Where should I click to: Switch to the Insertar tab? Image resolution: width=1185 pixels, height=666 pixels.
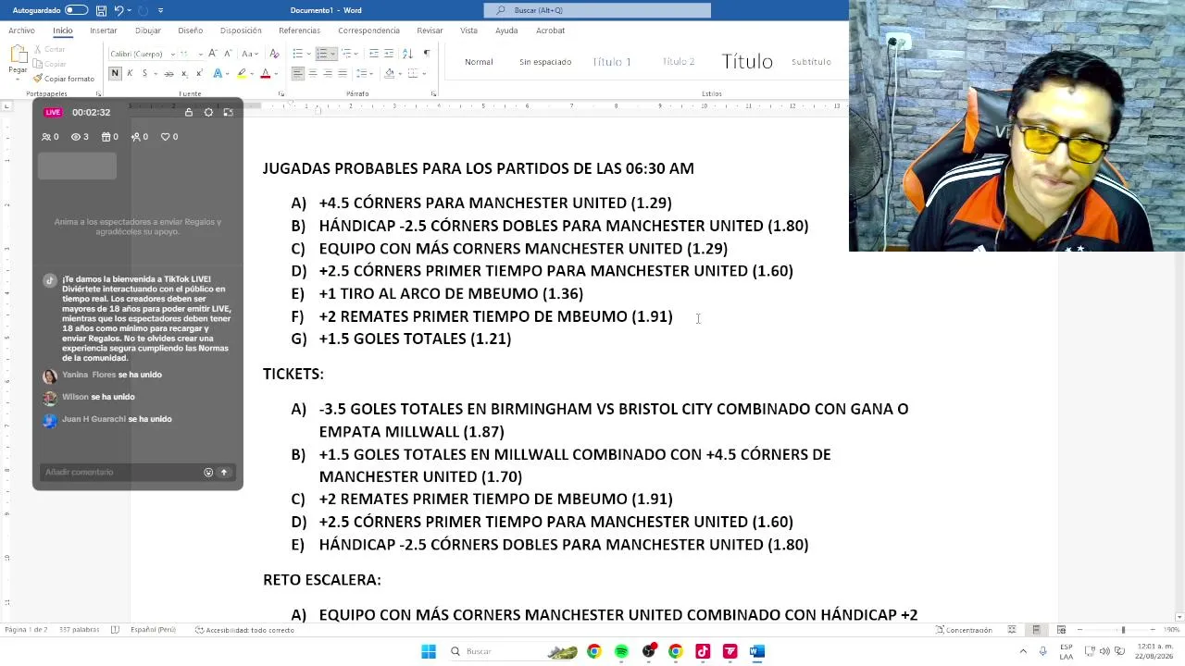click(x=104, y=31)
